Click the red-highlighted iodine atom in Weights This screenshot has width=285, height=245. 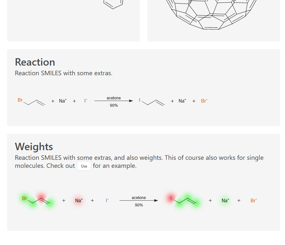click(171, 198)
